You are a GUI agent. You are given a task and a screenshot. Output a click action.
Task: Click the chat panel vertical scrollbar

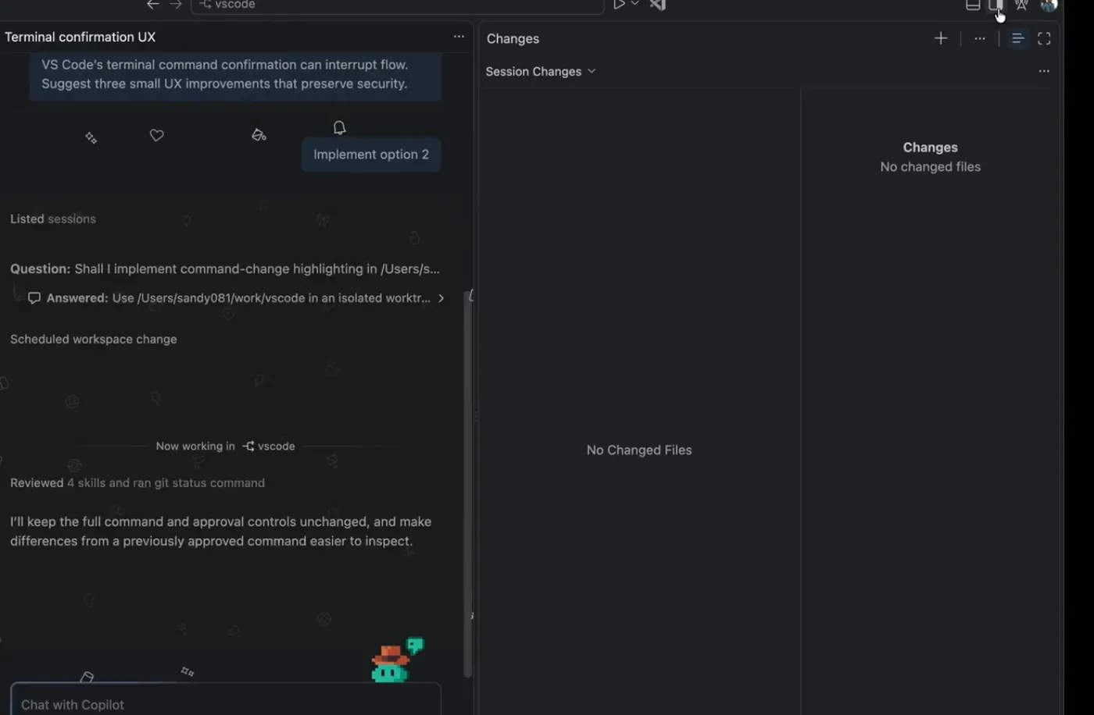(468, 484)
